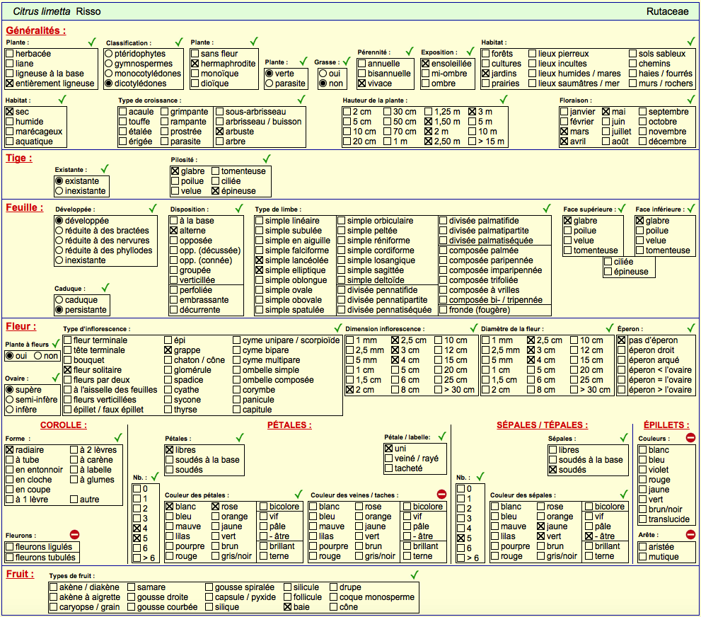Click the COROLLE heading link
The width and height of the screenshot is (701, 617).
[x=64, y=425]
